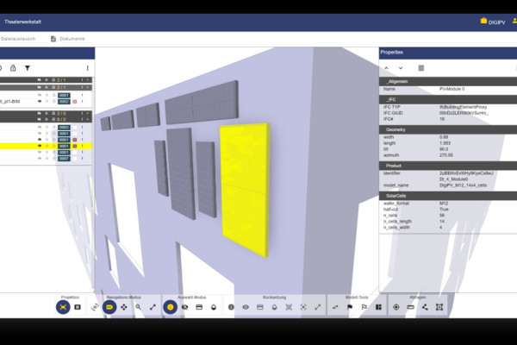Open the layout grid icon in Modell-Tools
The width and height of the screenshot is (517, 345).
[x=378, y=307]
